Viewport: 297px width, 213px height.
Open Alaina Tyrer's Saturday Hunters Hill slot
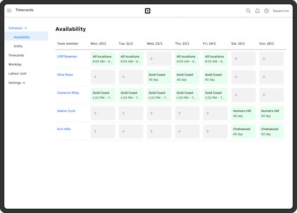243,113
